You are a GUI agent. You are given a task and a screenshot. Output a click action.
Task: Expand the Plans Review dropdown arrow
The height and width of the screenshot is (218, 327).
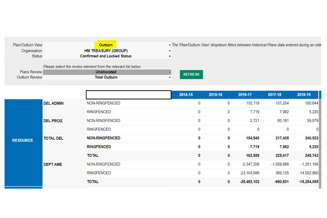click(x=170, y=72)
